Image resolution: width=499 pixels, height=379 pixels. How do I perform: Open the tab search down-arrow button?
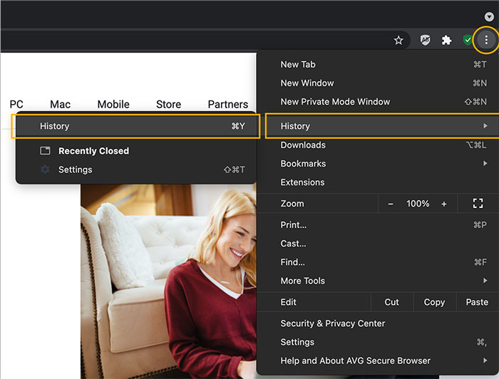pos(489,16)
